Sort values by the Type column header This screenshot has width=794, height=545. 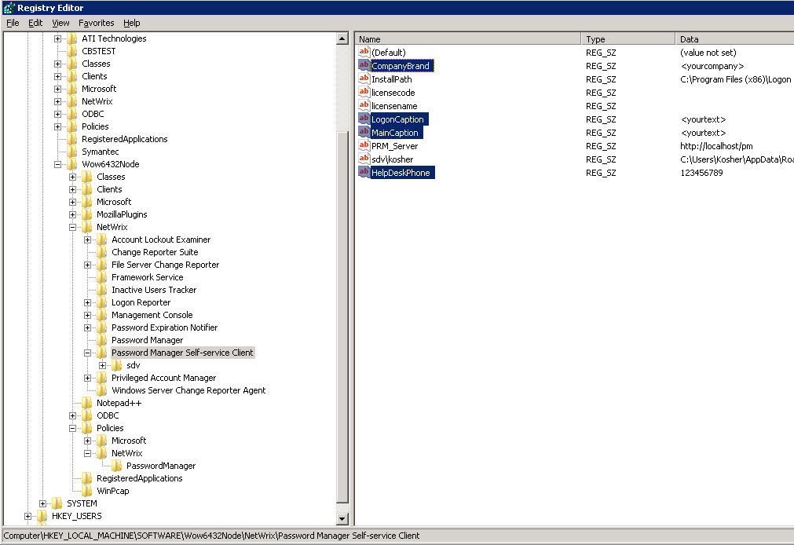click(x=628, y=38)
